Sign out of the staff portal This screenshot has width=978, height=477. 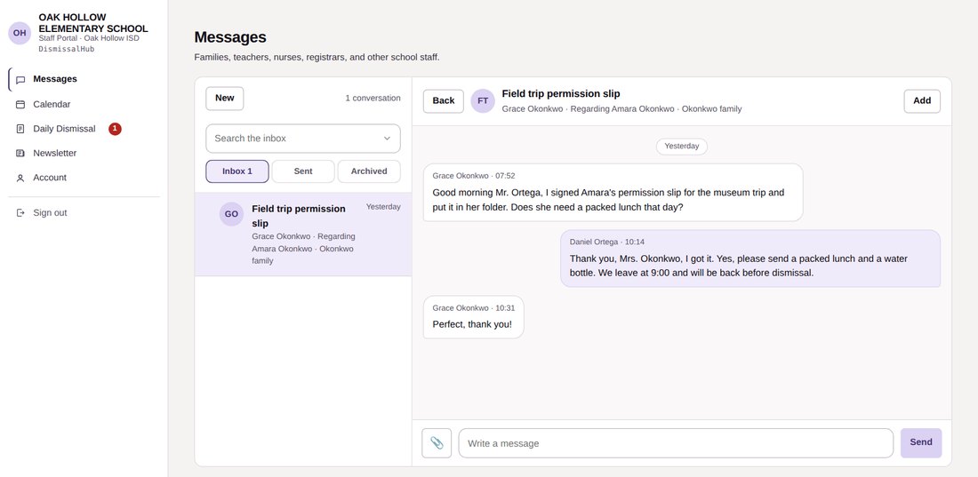pyautogui.click(x=84, y=212)
